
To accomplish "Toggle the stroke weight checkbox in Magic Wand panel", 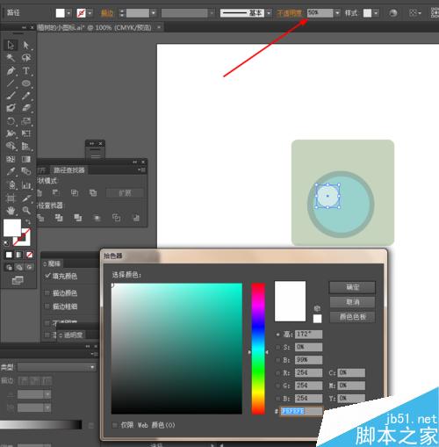I will [x=47, y=306].
